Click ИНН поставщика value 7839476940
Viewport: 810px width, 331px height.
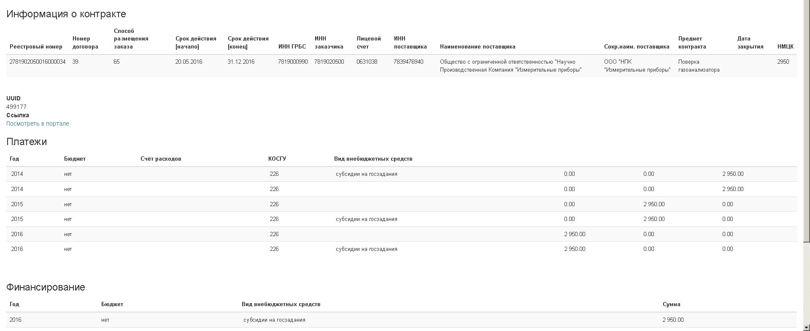pos(408,62)
